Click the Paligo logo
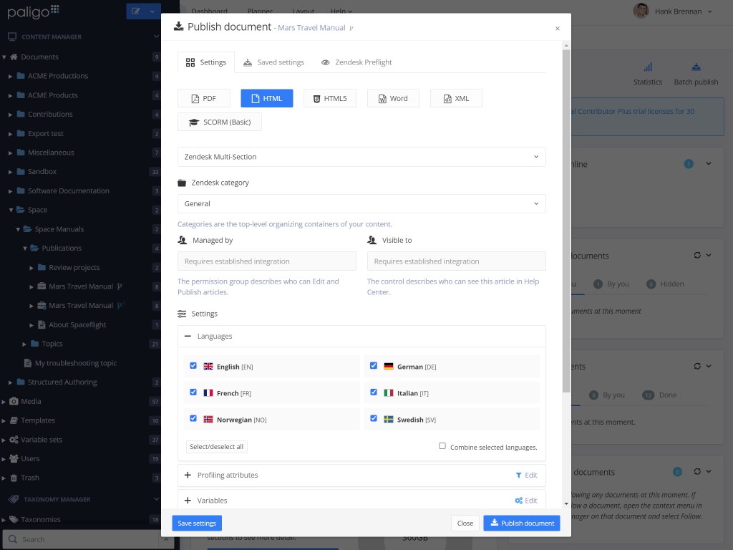 pos(34,11)
